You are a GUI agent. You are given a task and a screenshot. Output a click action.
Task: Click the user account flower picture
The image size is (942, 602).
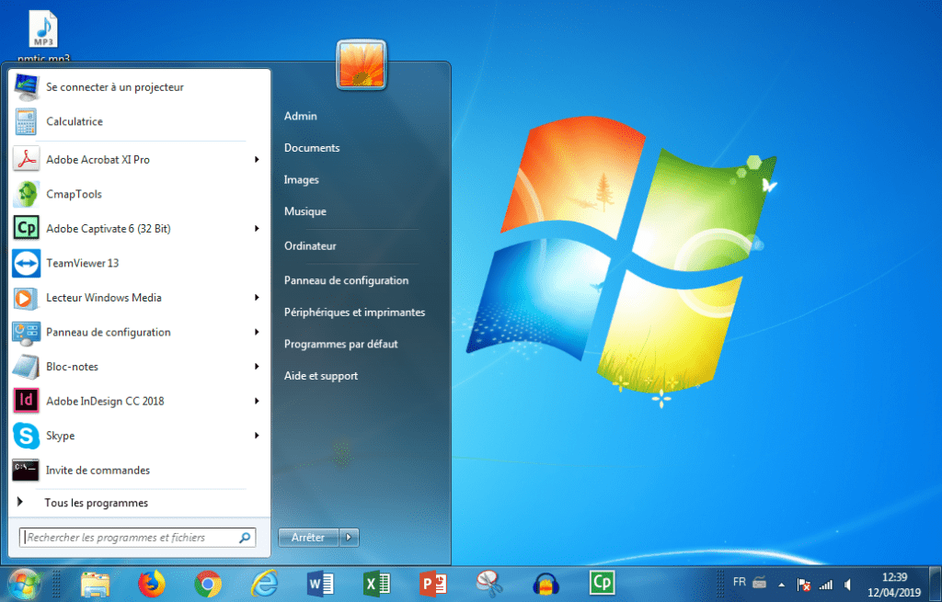click(361, 64)
